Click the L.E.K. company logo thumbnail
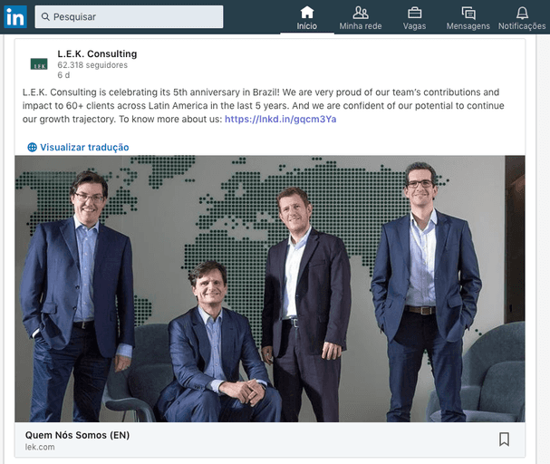The image size is (550, 464). pyautogui.click(x=39, y=63)
